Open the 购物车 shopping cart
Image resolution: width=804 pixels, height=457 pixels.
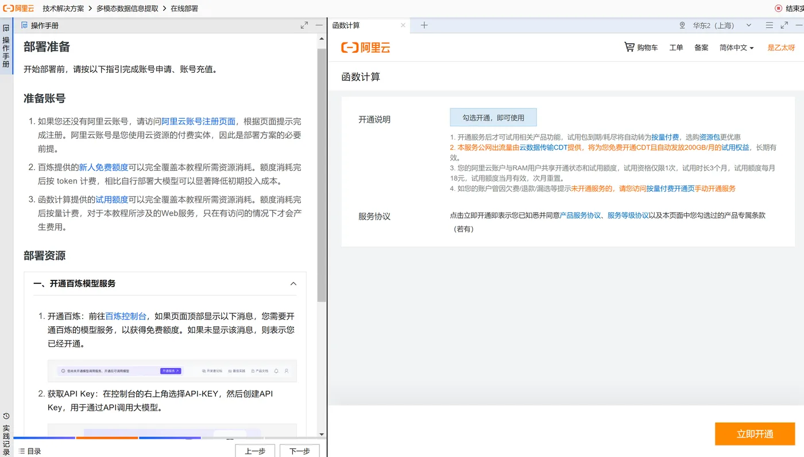pyautogui.click(x=641, y=48)
